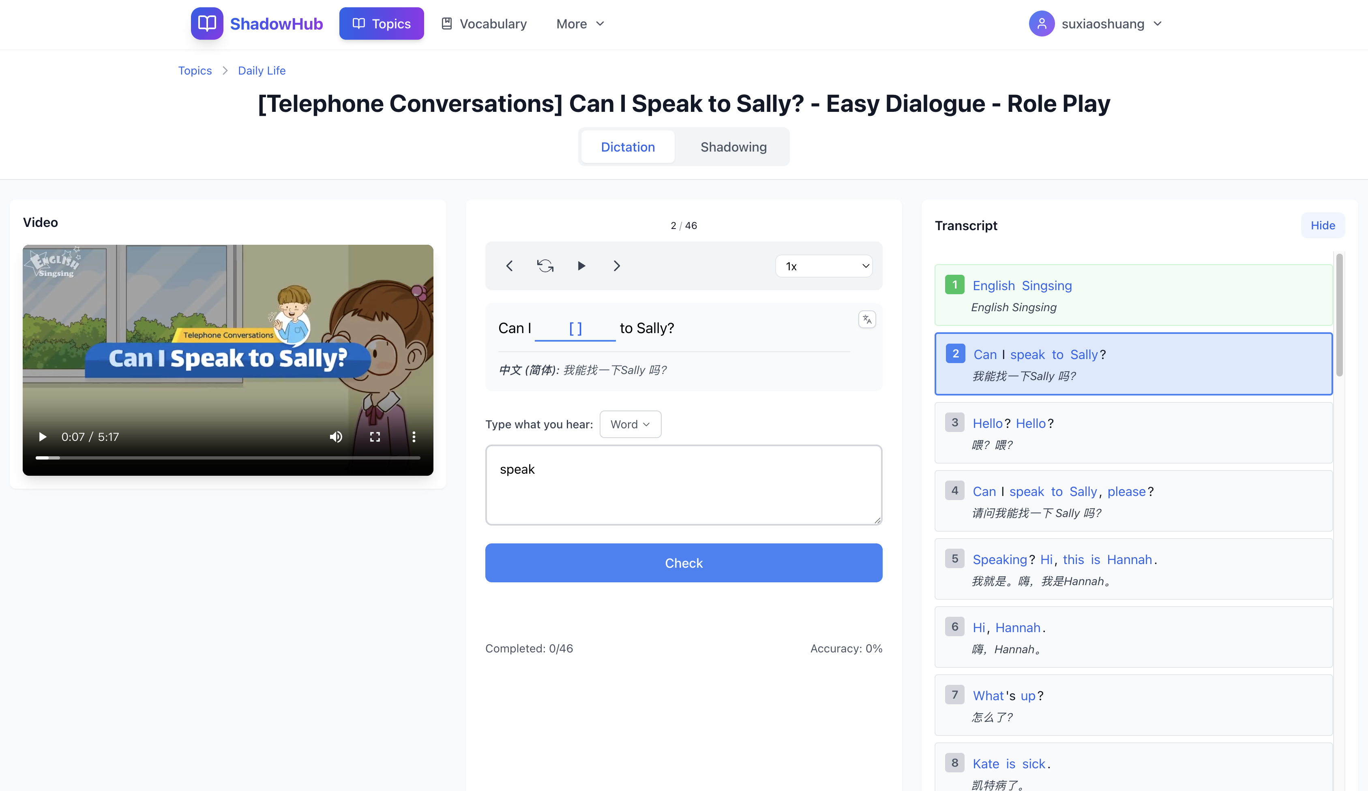Open video more options menu
The image size is (1368, 791).
pos(414,437)
